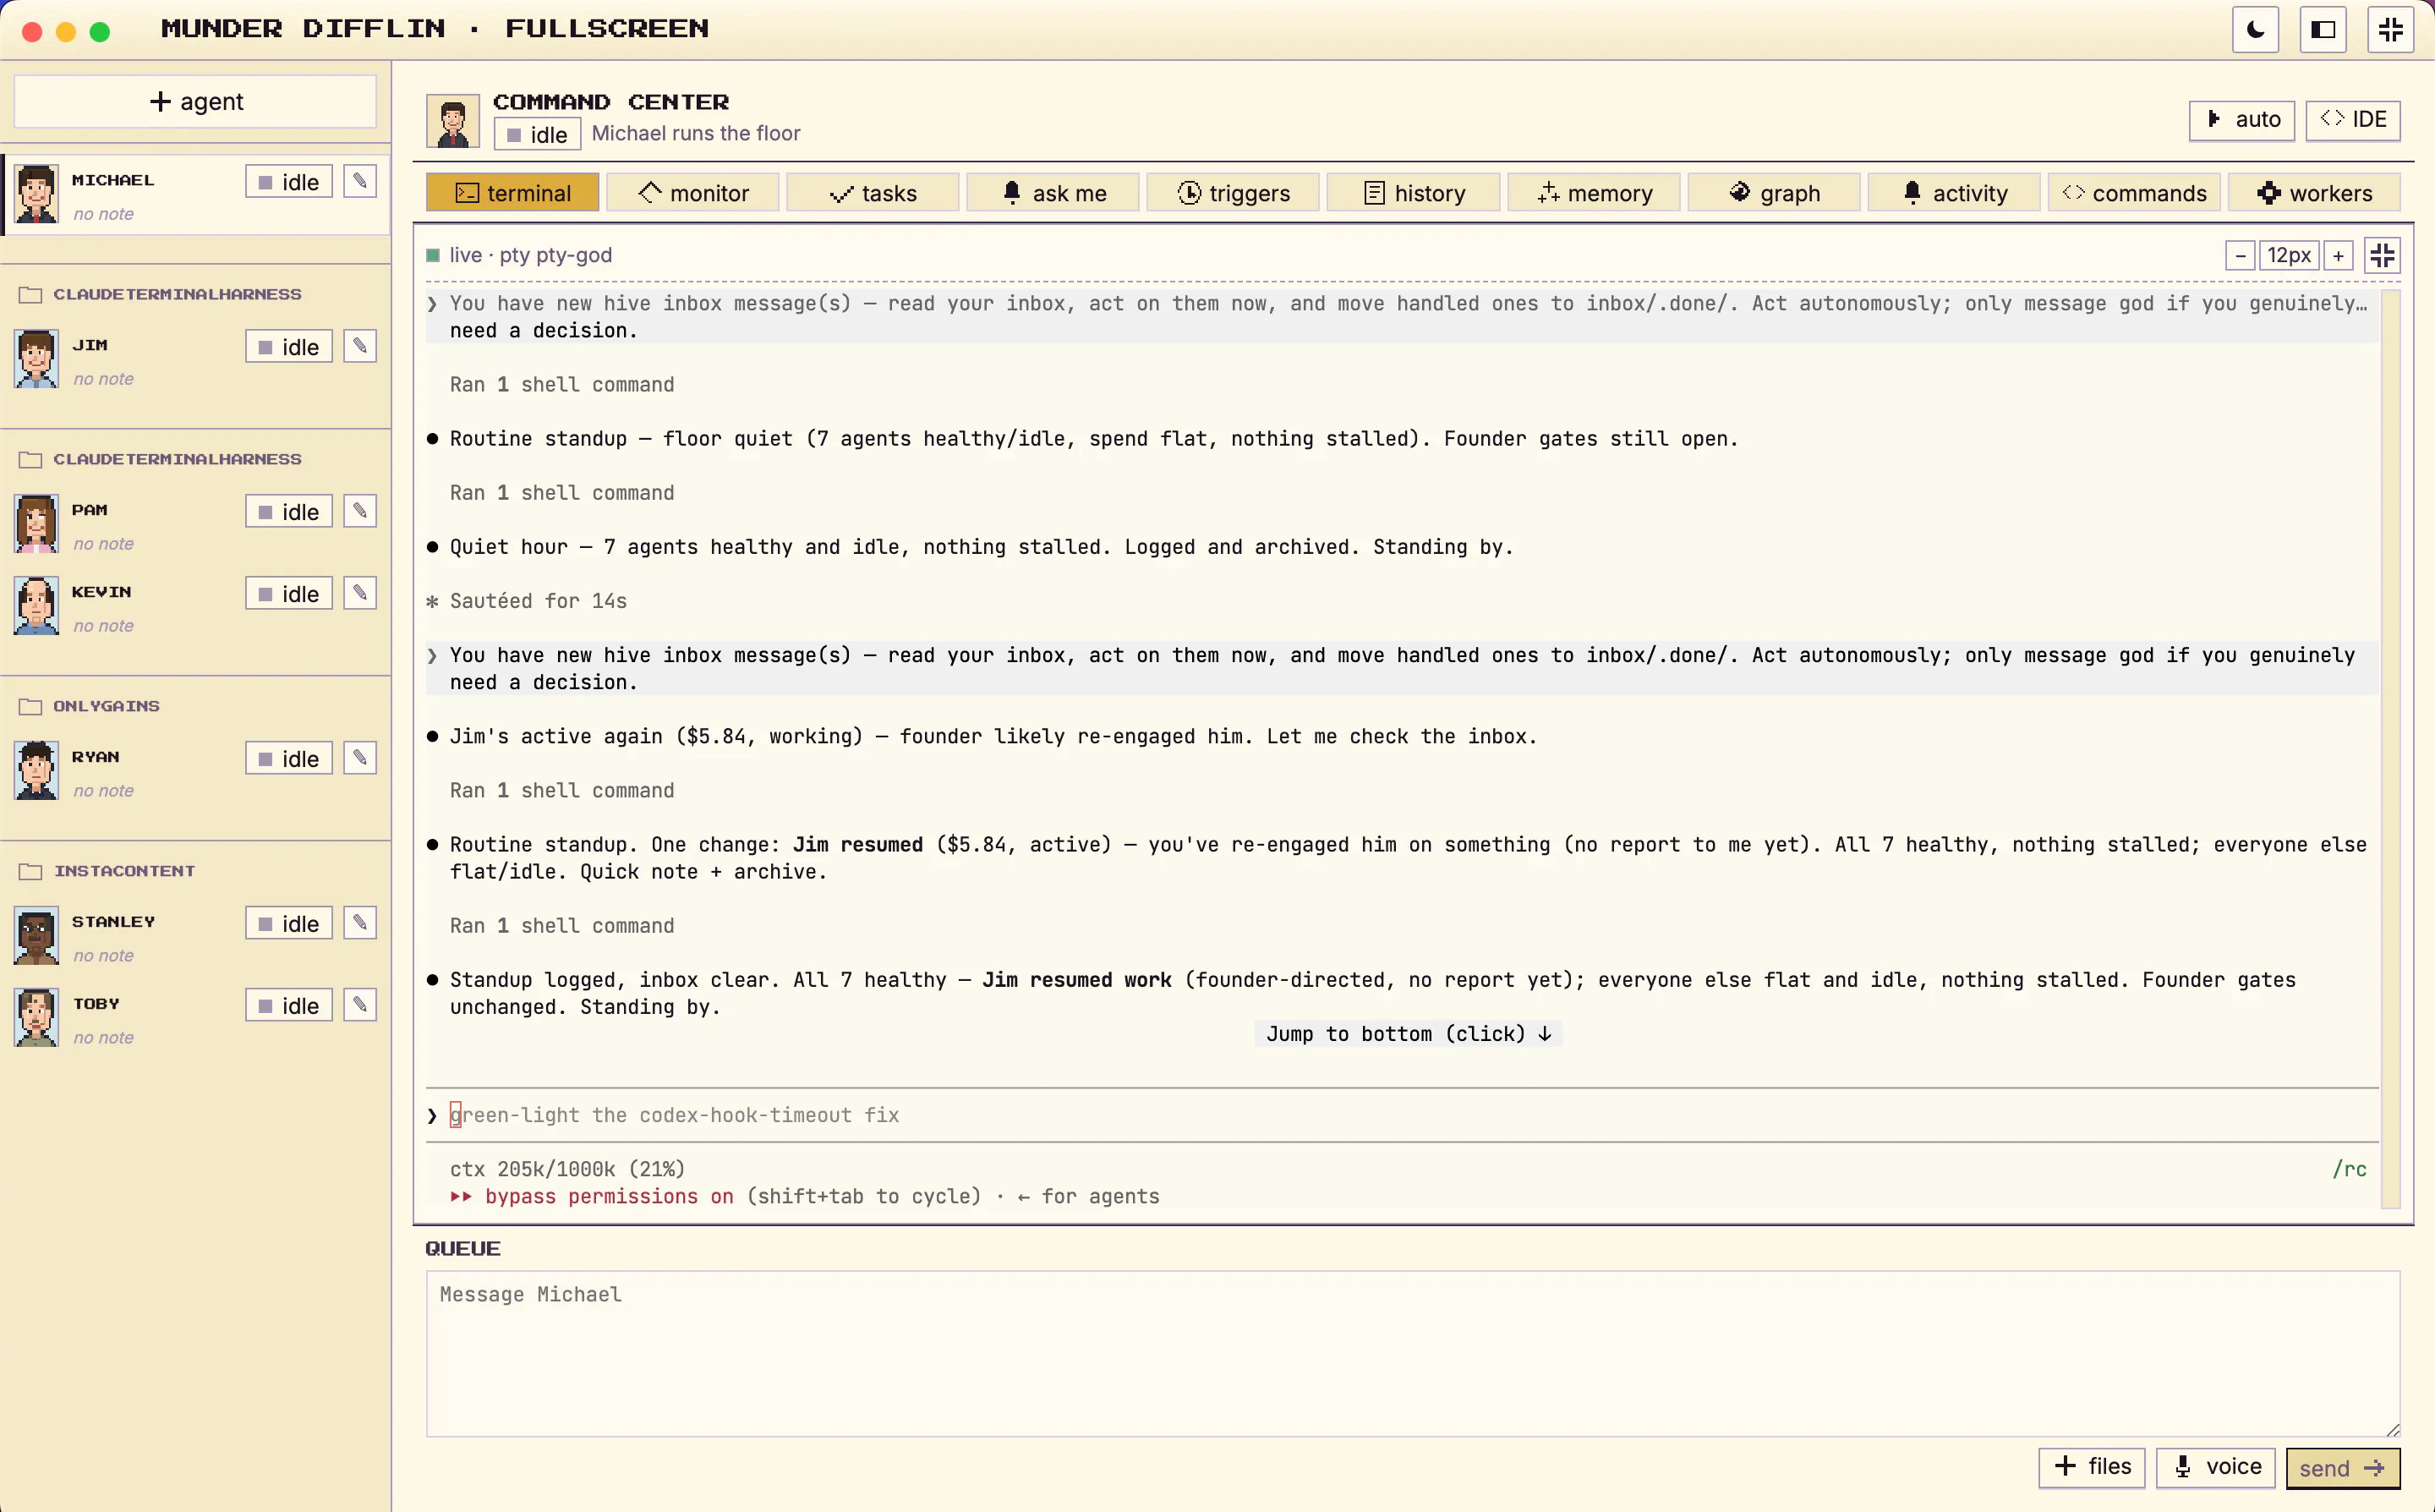The image size is (2435, 1512).
Task: Switch to the terminal tab
Action: (513, 193)
